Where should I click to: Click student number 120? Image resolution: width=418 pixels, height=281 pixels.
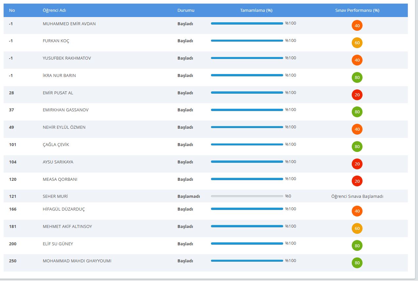click(13, 179)
